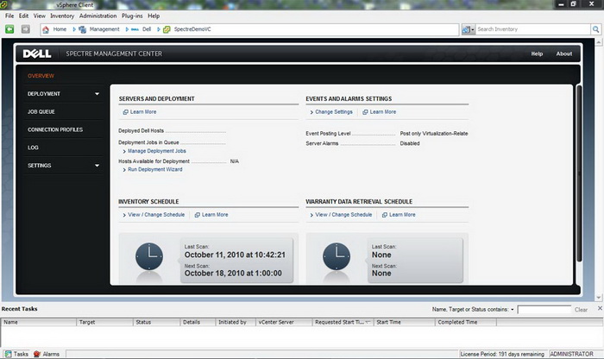This screenshot has height=359, width=604.
Task: Click the green back navigation arrow
Action: click(9, 29)
